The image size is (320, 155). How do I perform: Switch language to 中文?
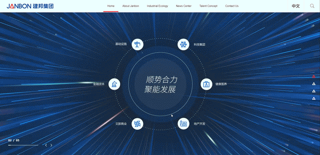click(296, 6)
